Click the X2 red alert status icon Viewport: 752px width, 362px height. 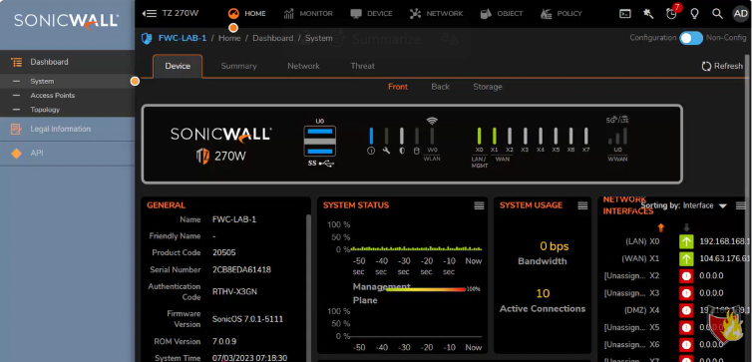coord(686,276)
